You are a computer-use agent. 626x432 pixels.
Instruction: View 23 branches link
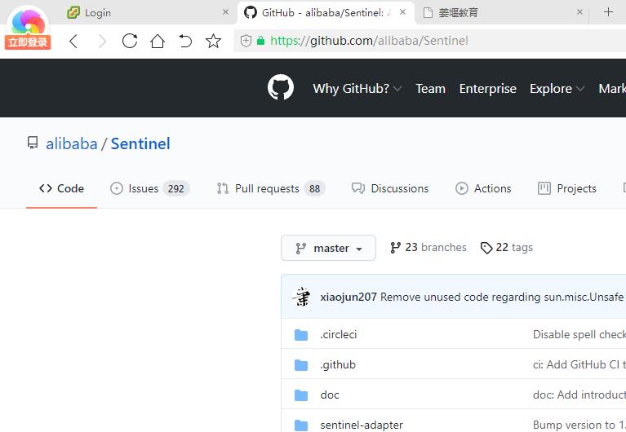428,248
